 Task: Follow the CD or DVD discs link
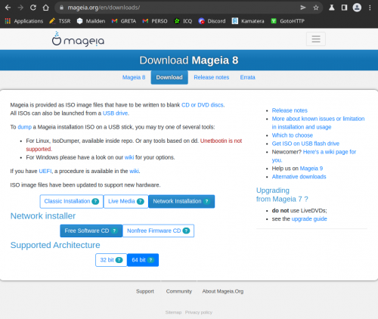tap(203, 105)
